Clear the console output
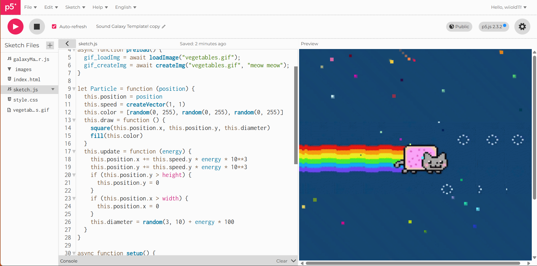The image size is (537, 266). coord(282,261)
